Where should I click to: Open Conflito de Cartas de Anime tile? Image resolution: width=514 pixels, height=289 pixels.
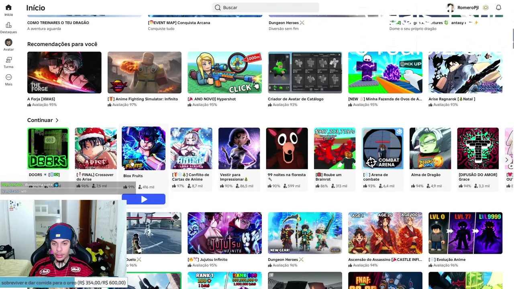click(191, 149)
